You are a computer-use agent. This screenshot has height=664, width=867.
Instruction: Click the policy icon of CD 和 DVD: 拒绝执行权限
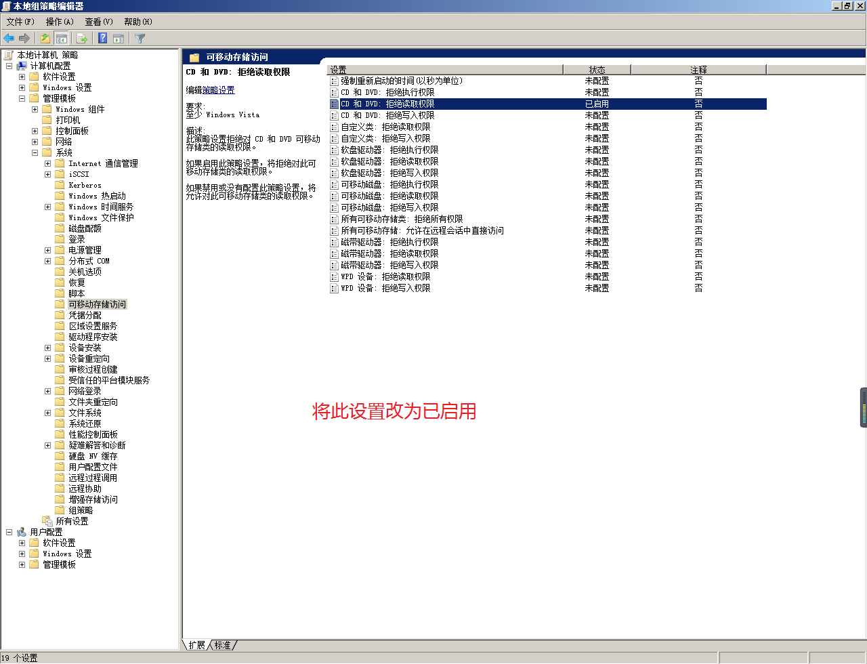click(x=334, y=92)
